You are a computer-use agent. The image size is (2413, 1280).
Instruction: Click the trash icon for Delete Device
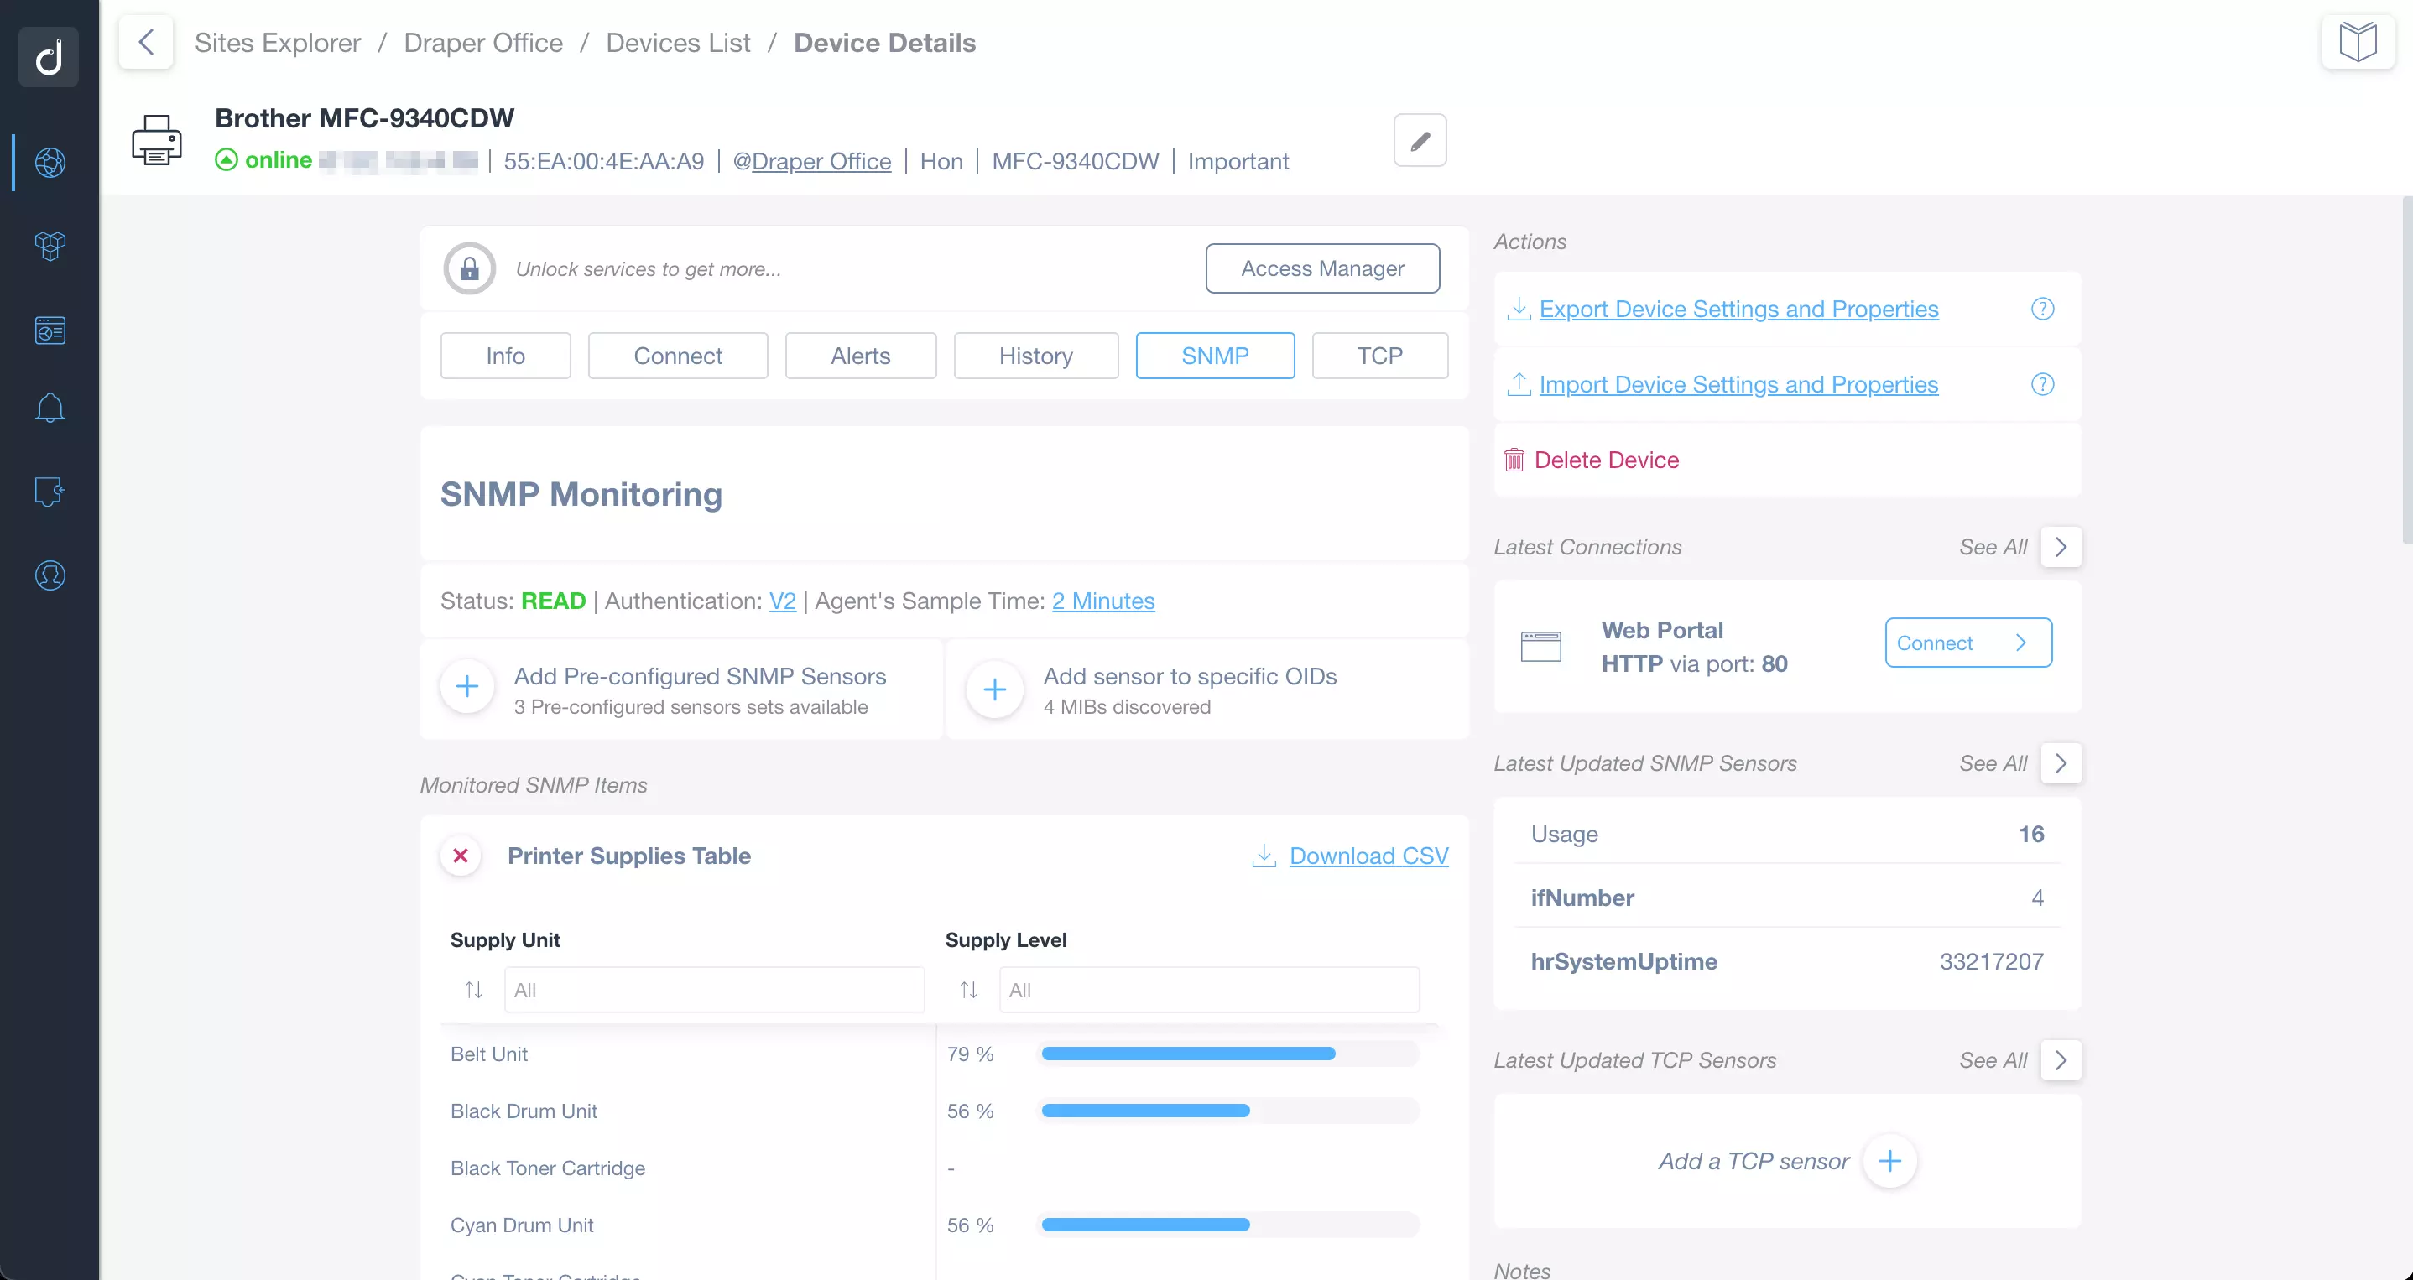click(1514, 460)
